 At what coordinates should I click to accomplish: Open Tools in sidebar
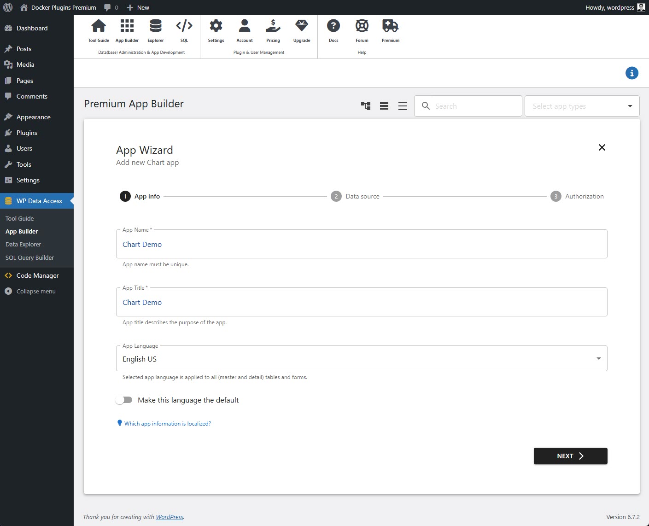point(37,164)
